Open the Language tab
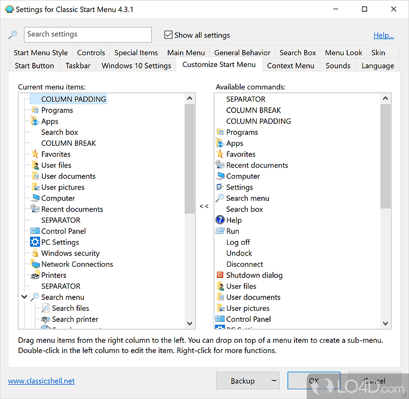Image resolution: width=409 pixels, height=399 pixels. [x=378, y=66]
